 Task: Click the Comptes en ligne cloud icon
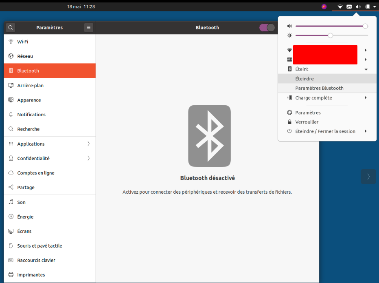tap(11, 173)
